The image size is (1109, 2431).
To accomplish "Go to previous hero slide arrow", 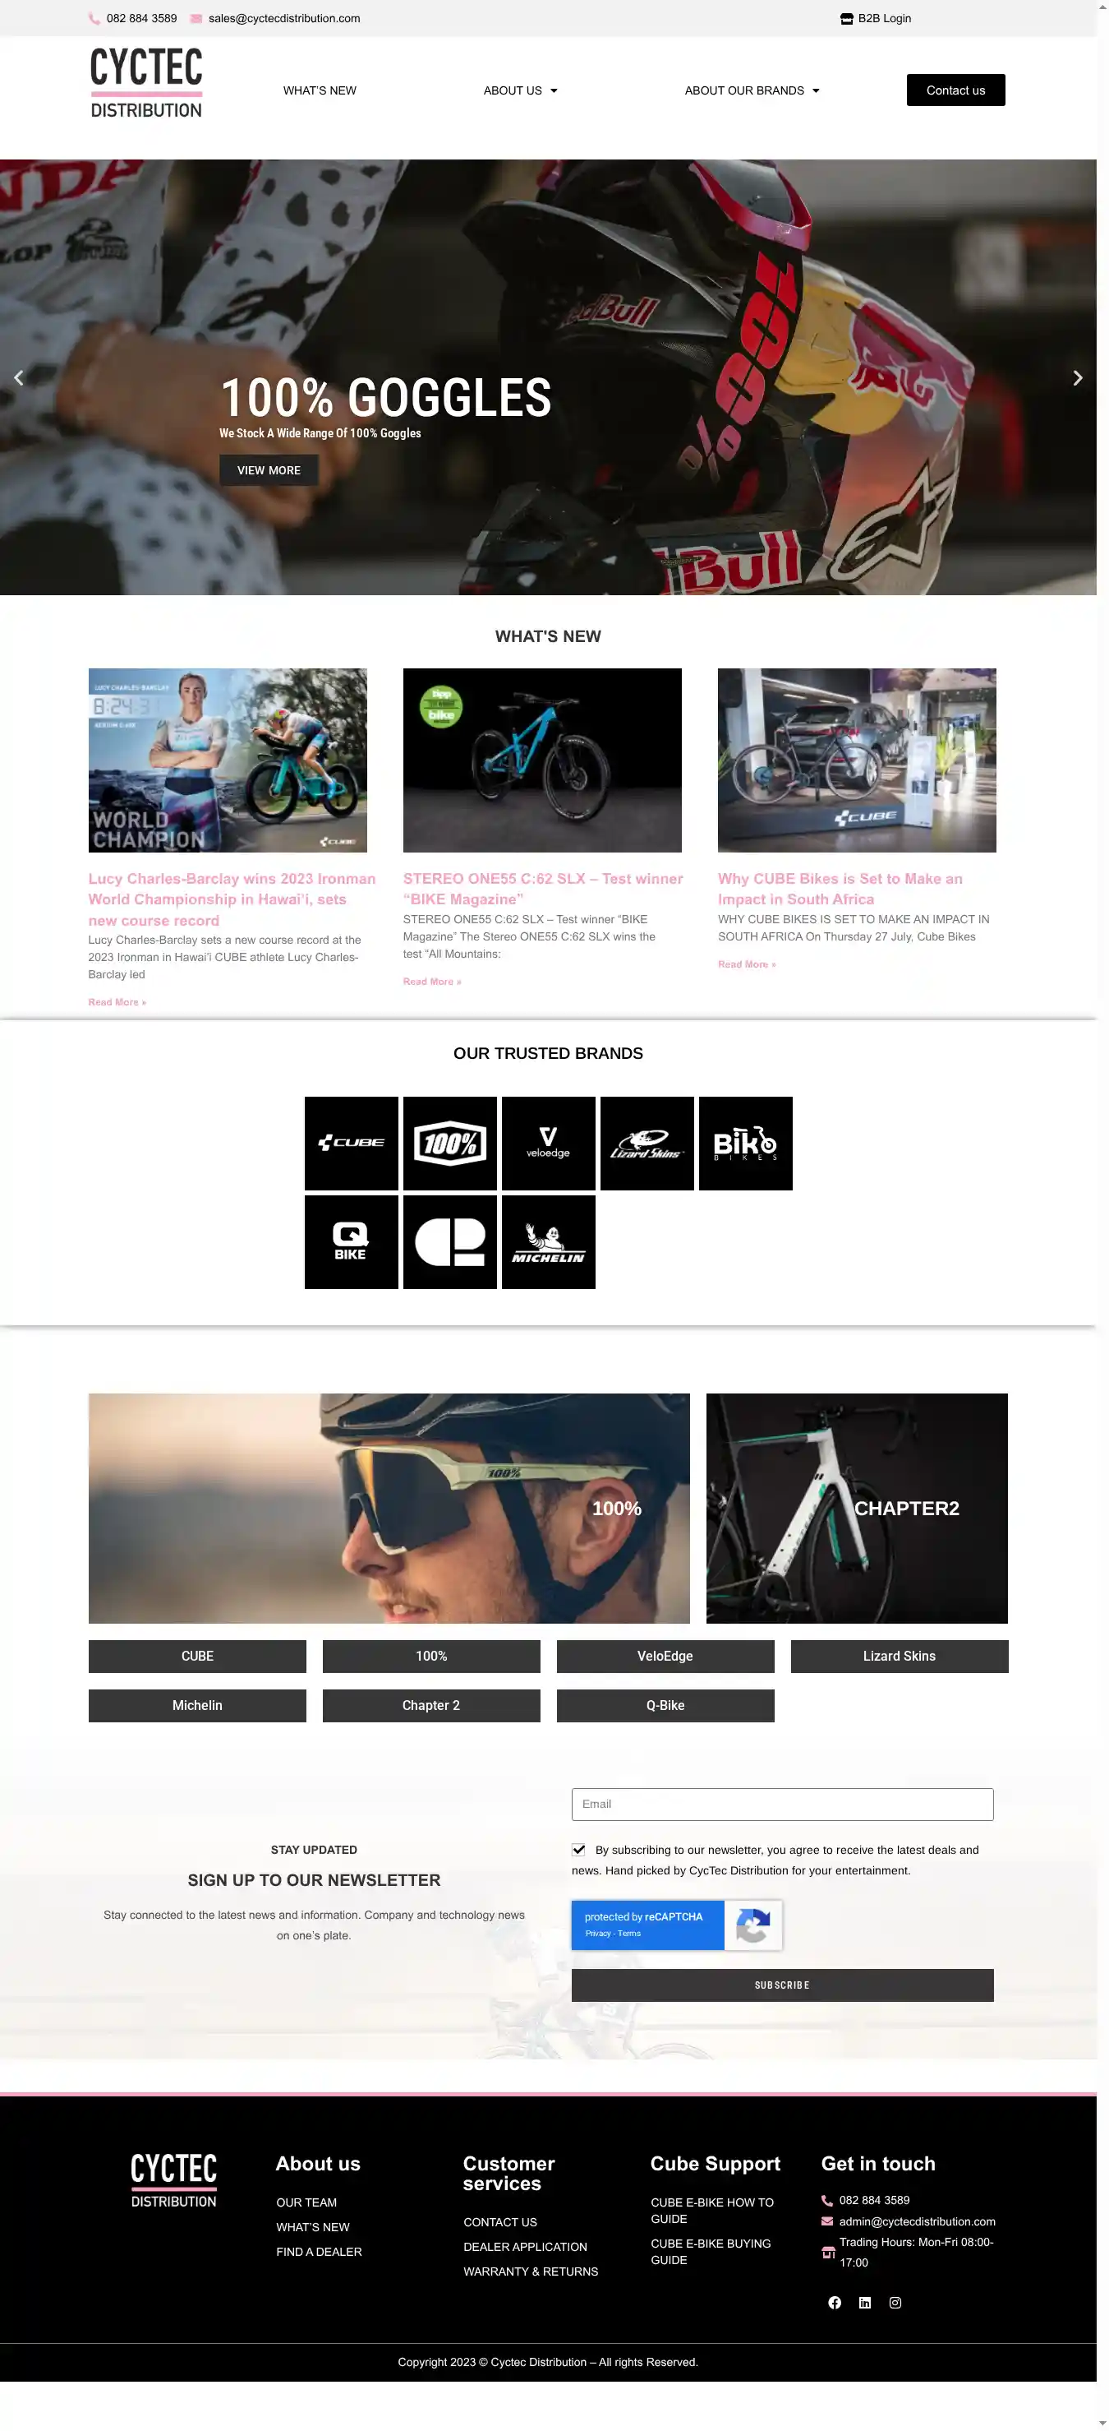I will (18, 377).
